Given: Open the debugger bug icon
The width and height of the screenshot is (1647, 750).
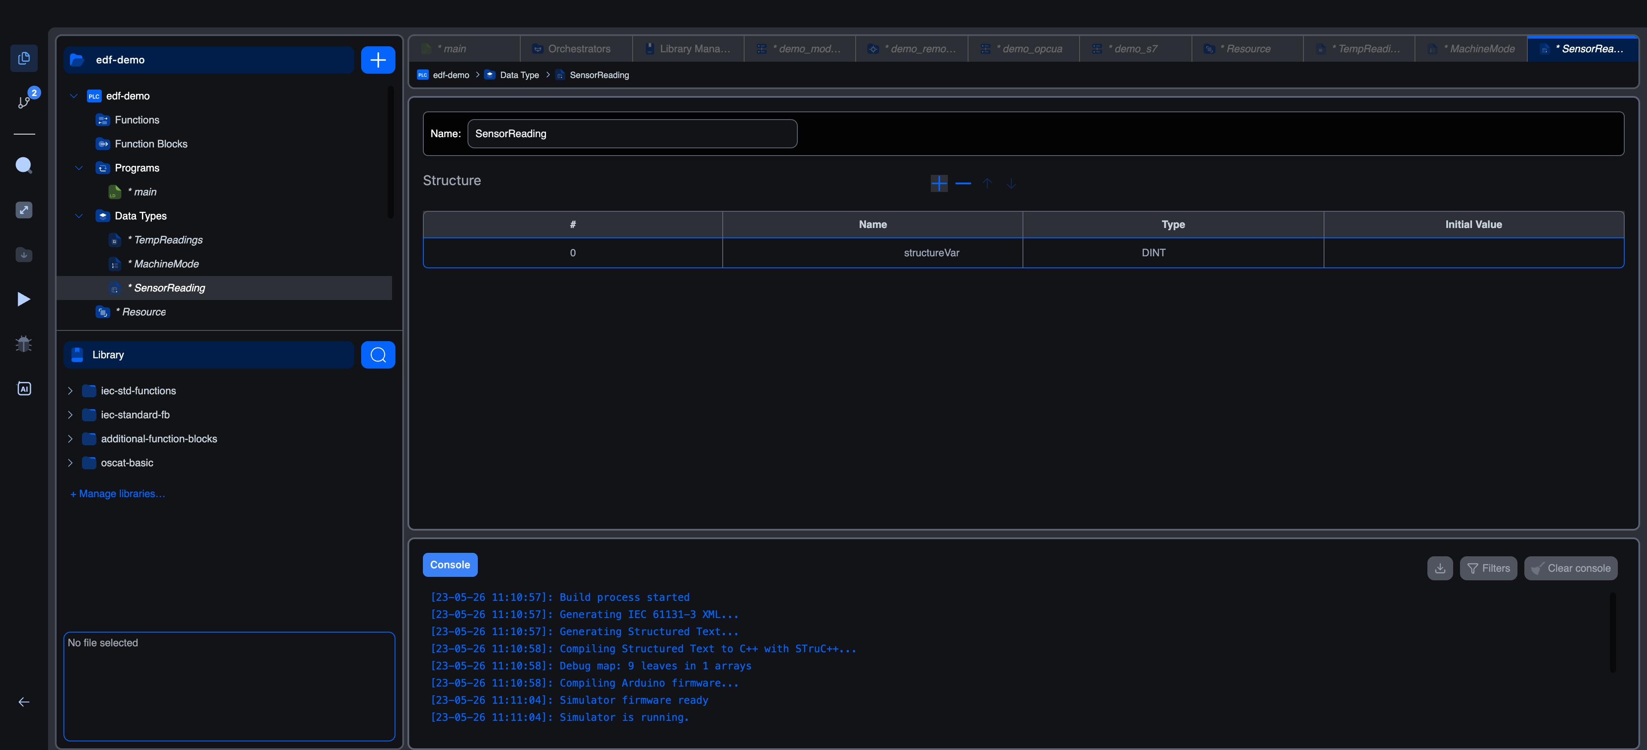Looking at the screenshot, I should point(24,344).
